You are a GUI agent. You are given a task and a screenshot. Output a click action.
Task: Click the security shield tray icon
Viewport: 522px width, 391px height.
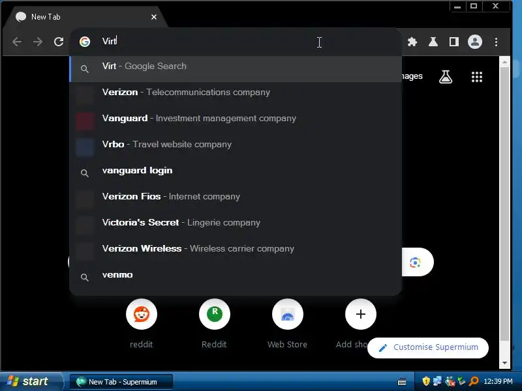tap(426, 381)
